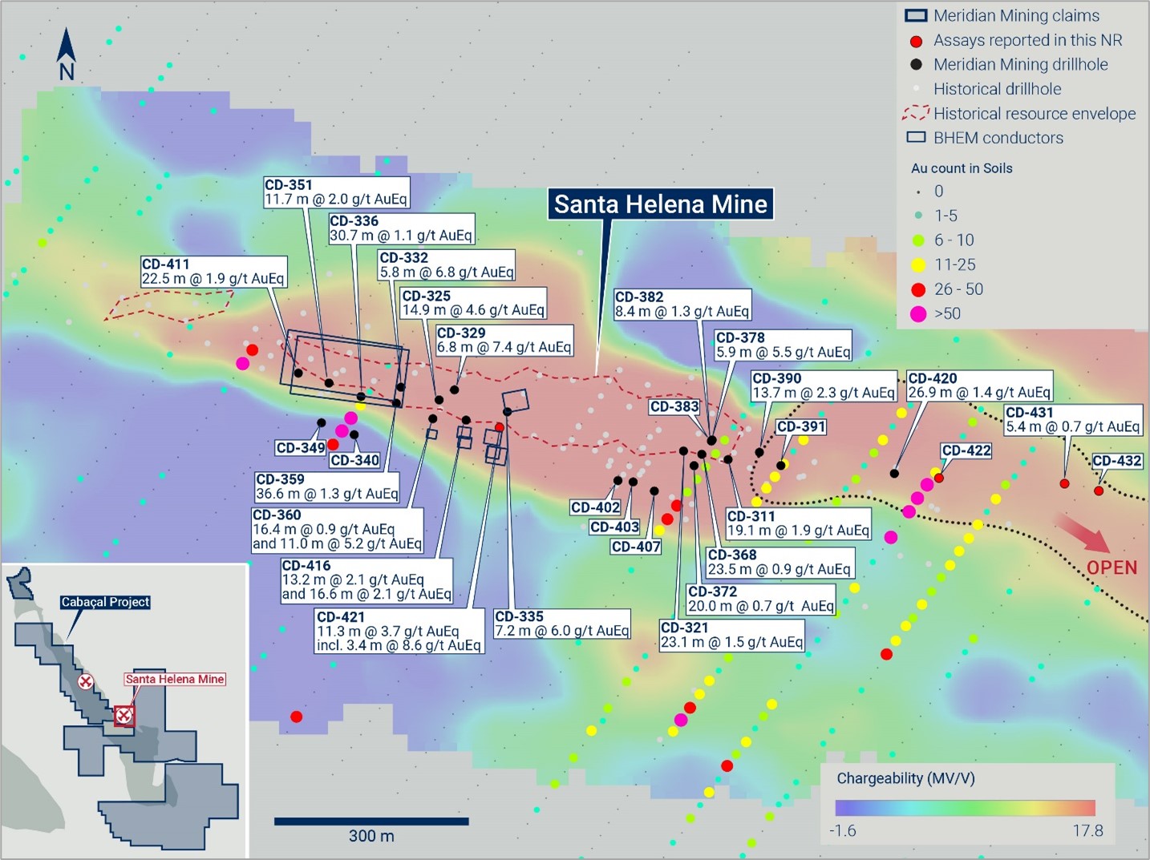Click the red OPEN arrow icon
1150x860 pixels.
(x=1082, y=533)
